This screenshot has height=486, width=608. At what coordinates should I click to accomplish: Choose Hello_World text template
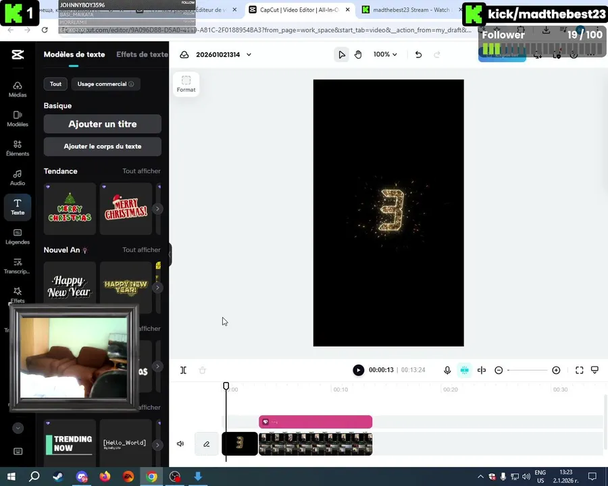pos(126,443)
